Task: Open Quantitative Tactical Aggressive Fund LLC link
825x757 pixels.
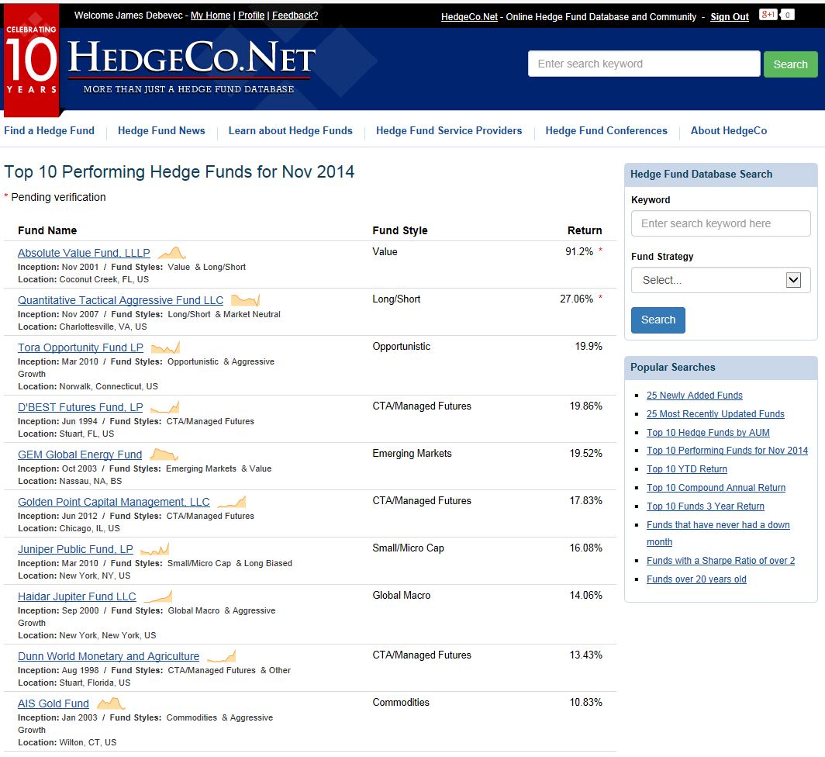Action: pos(120,300)
